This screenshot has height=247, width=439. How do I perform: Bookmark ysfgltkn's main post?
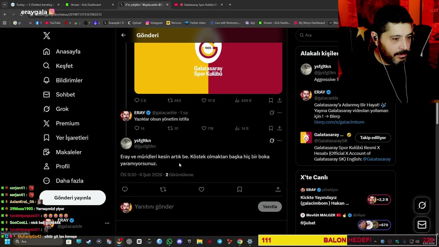point(239,189)
